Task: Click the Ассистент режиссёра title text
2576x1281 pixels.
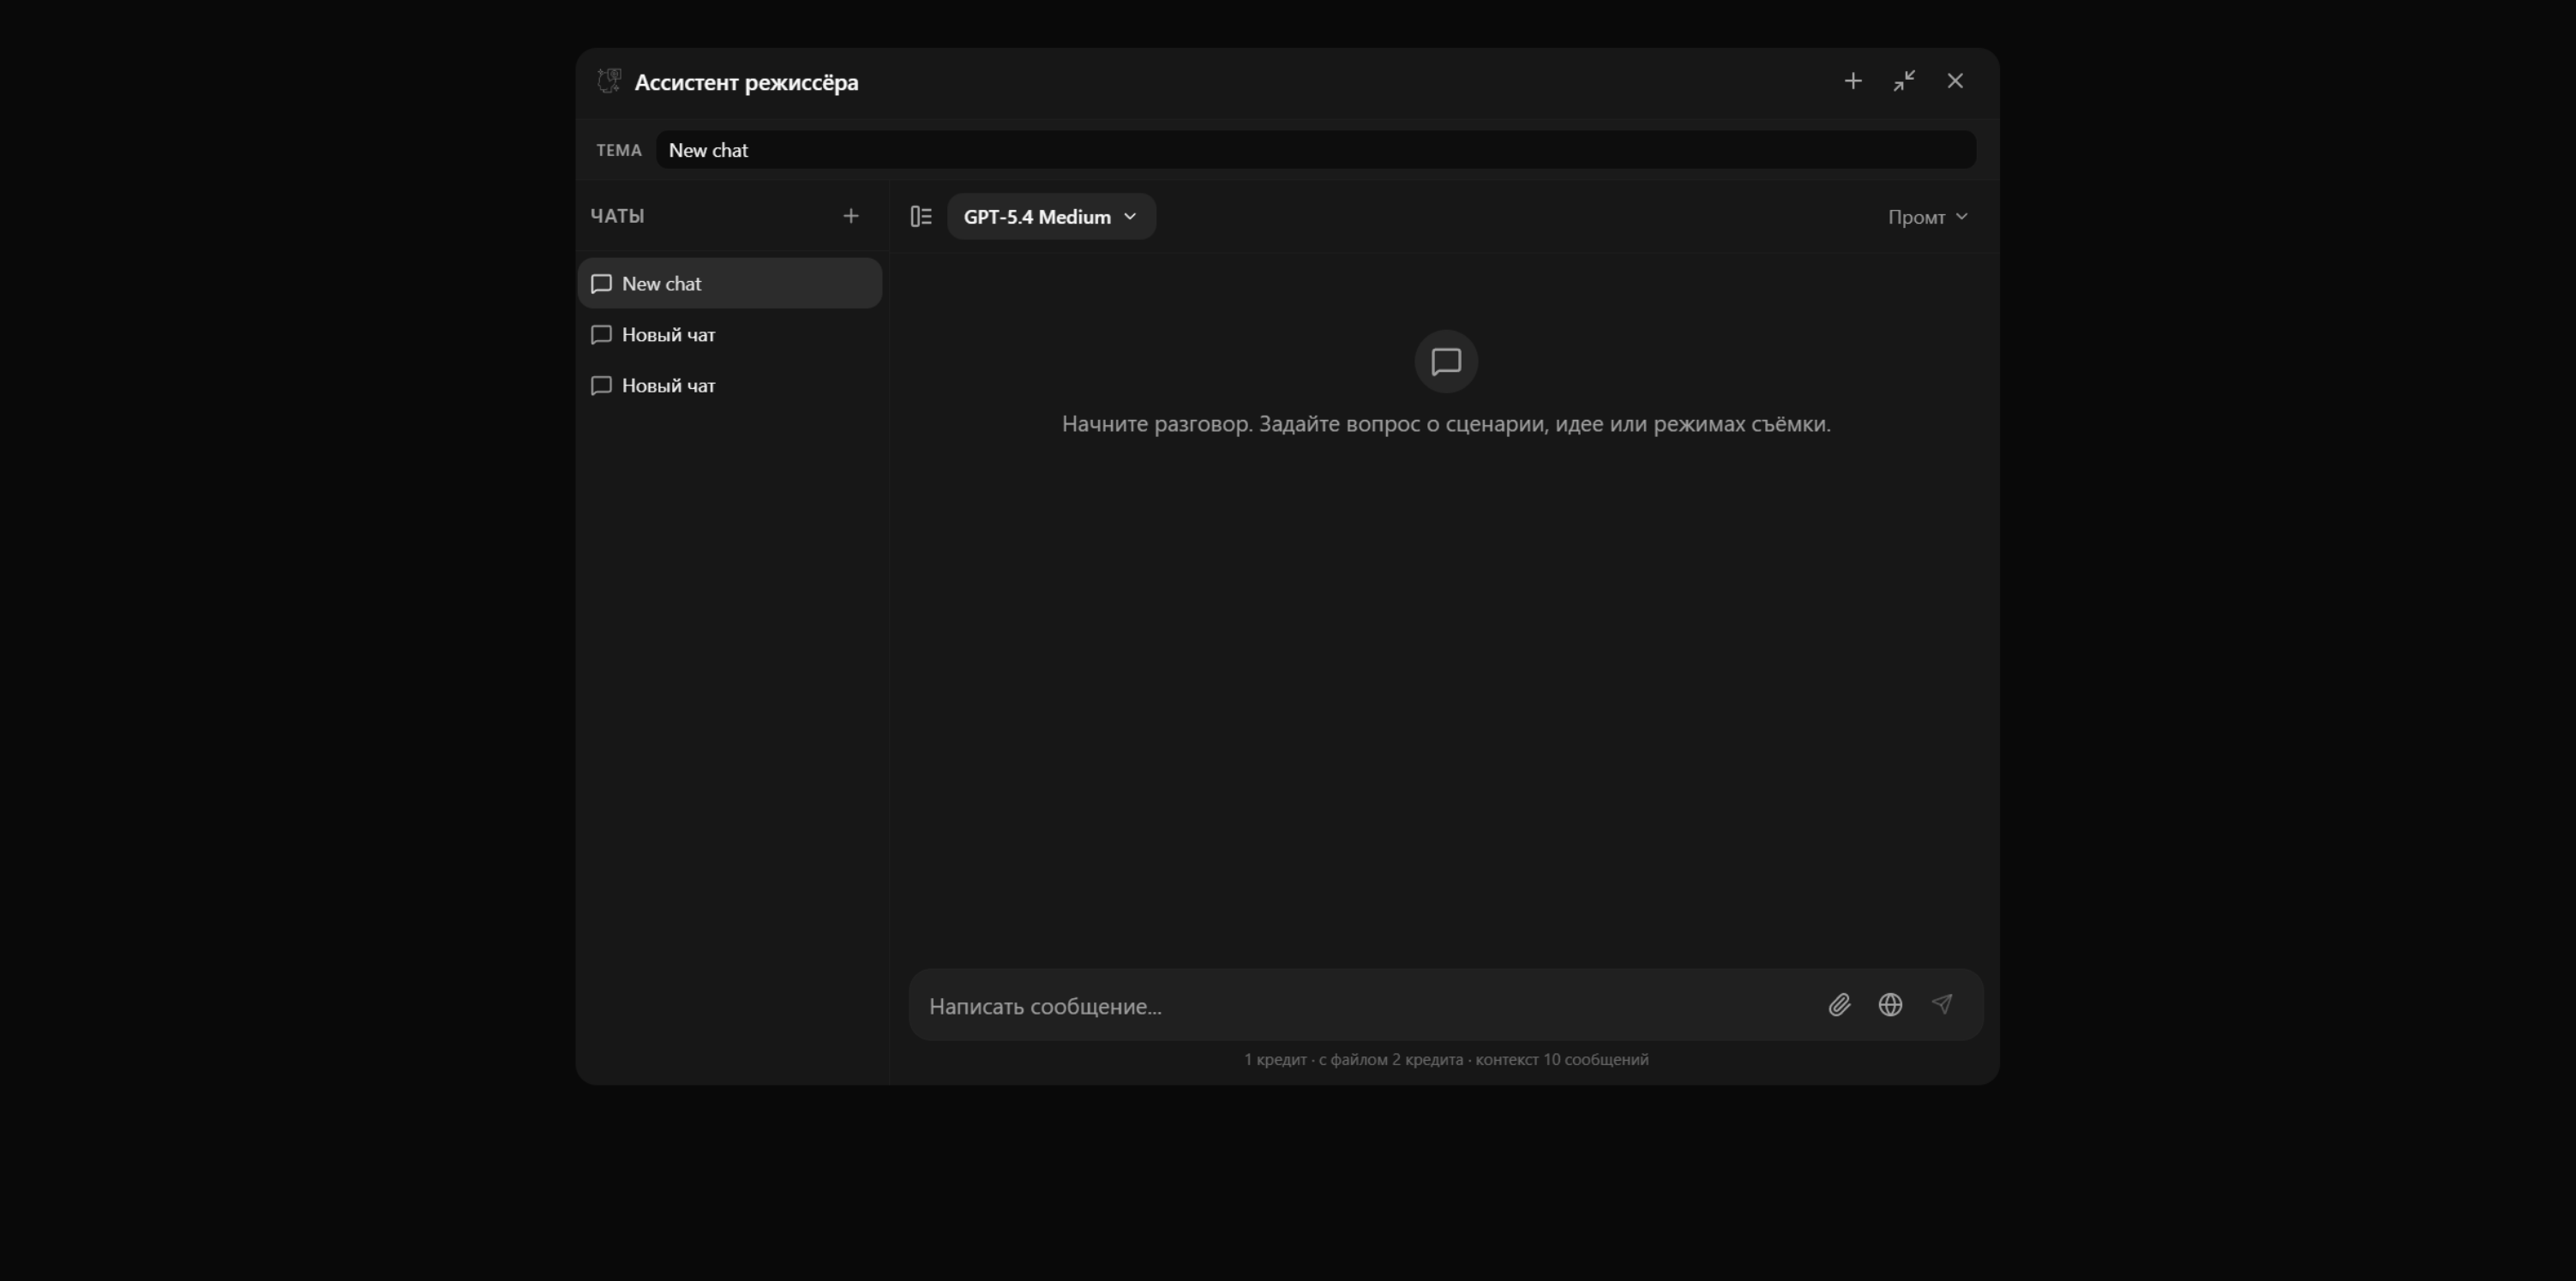Action: [x=746, y=83]
